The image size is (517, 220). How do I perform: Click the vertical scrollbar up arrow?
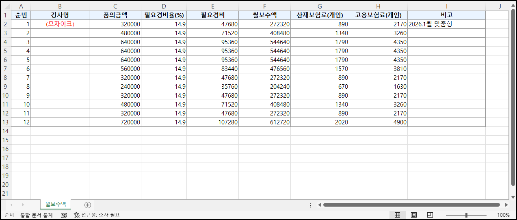tap(513, 6)
